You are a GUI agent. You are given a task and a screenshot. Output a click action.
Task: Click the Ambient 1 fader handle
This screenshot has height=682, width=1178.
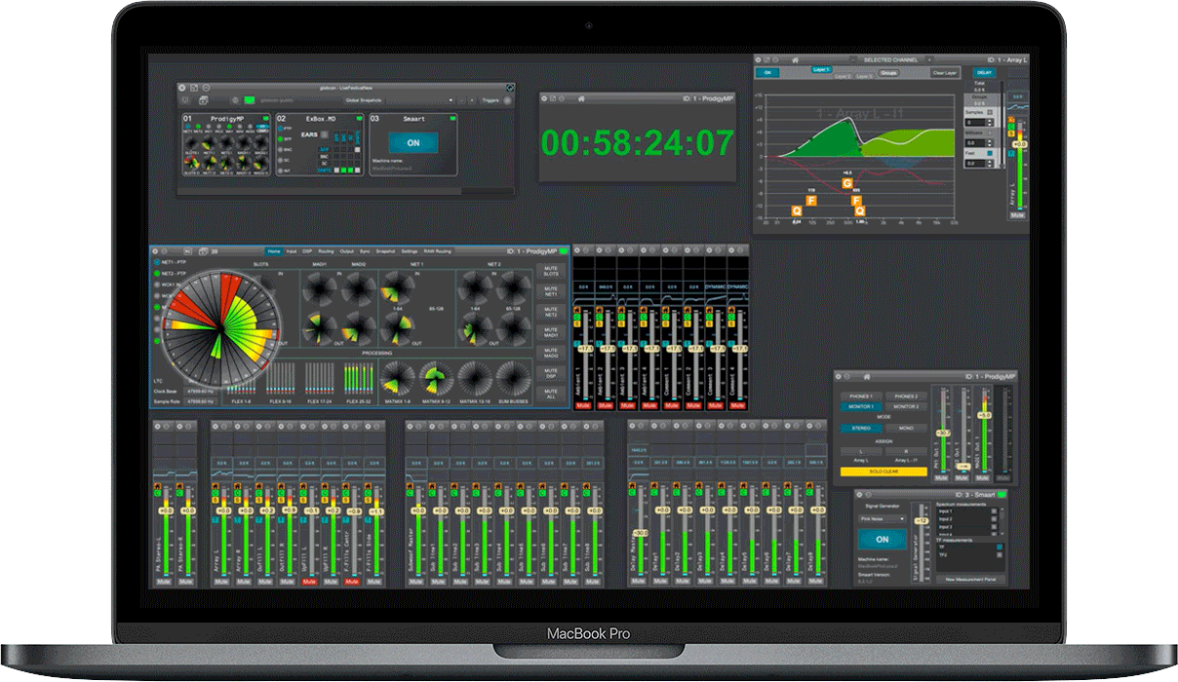(584, 348)
